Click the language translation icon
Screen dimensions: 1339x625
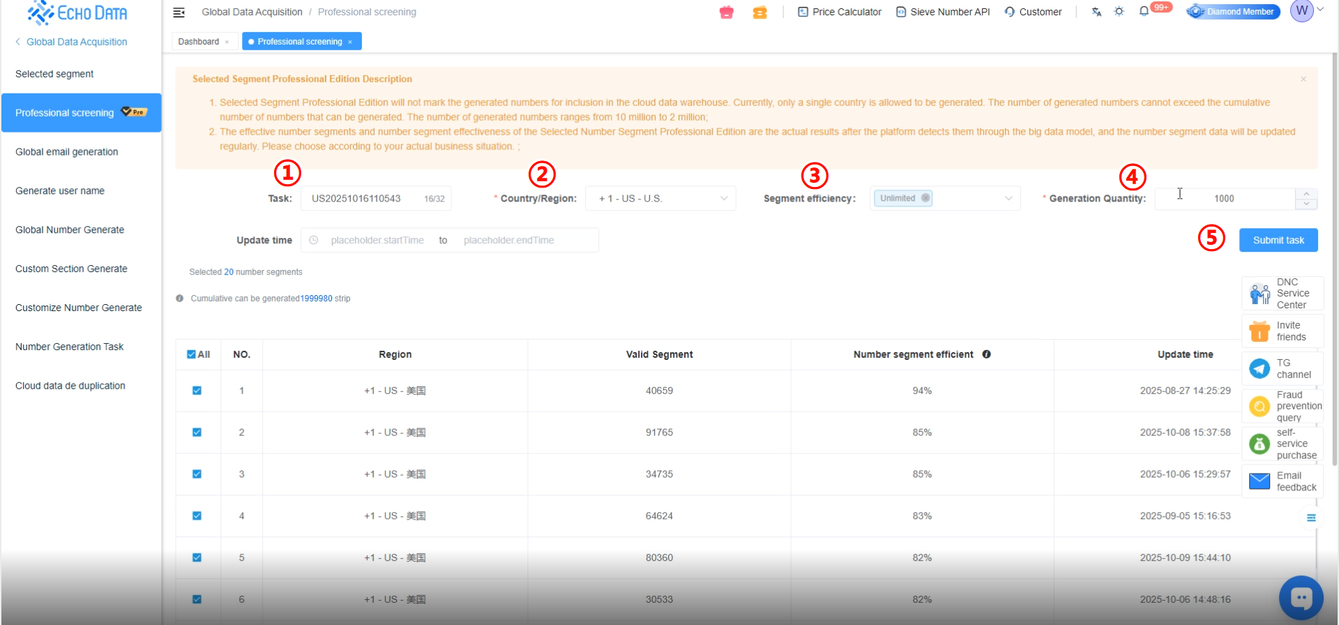[x=1096, y=12]
